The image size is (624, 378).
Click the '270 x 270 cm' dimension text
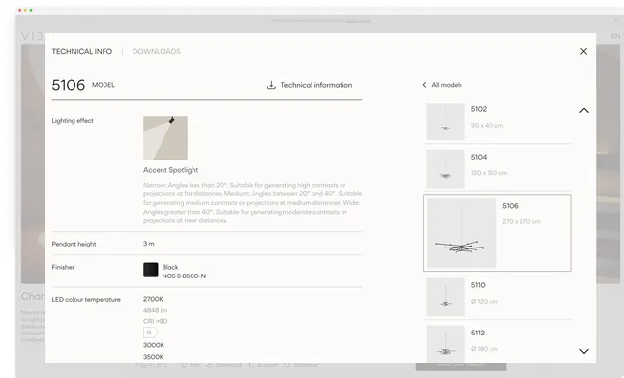pyautogui.click(x=521, y=221)
